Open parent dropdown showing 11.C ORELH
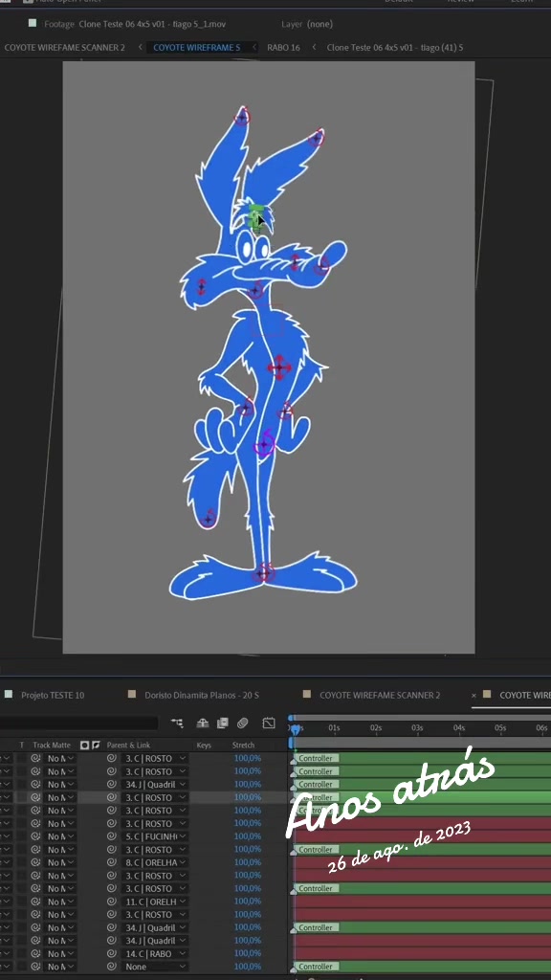 pyautogui.click(x=155, y=902)
